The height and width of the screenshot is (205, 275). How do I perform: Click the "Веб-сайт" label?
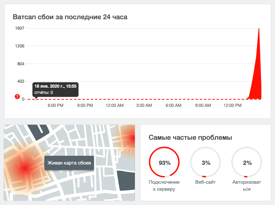coord(205,182)
